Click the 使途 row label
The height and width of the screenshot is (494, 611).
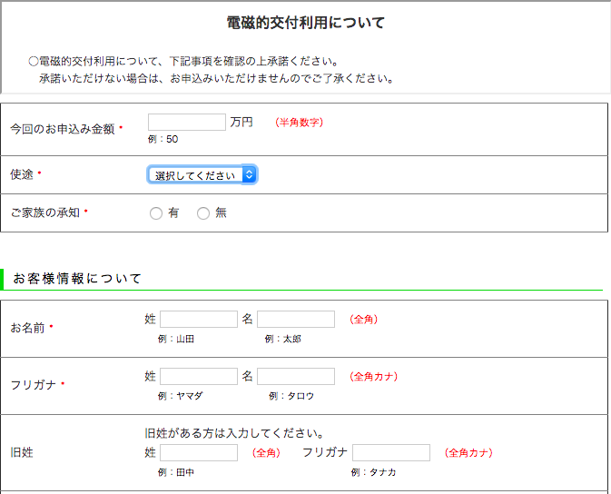coord(22,173)
